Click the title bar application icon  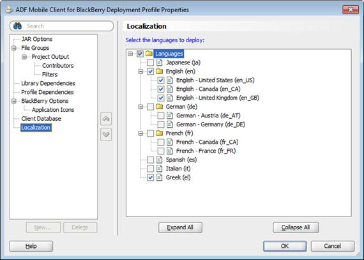[x=10, y=10]
